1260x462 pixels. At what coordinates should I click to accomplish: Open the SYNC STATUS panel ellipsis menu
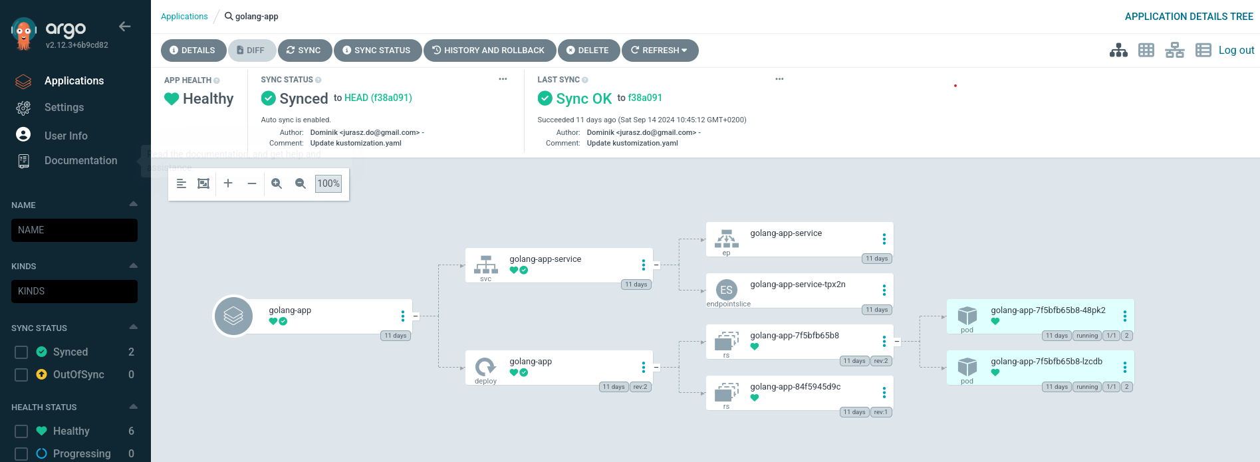click(503, 79)
